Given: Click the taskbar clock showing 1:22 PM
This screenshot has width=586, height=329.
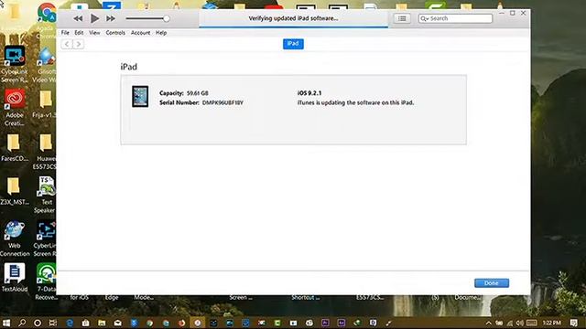Looking at the screenshot, I should click(x=552, y=323).
